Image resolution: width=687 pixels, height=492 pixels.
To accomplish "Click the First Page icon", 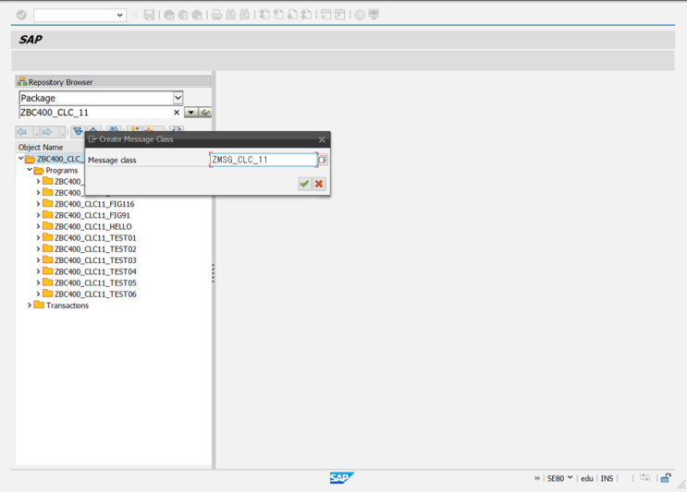I will 264,15.
